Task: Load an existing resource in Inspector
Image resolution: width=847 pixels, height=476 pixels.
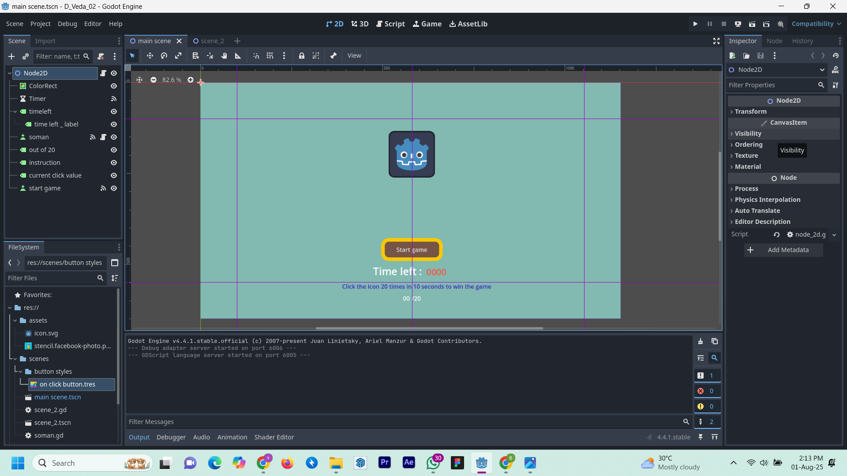Action: (746, 56)
